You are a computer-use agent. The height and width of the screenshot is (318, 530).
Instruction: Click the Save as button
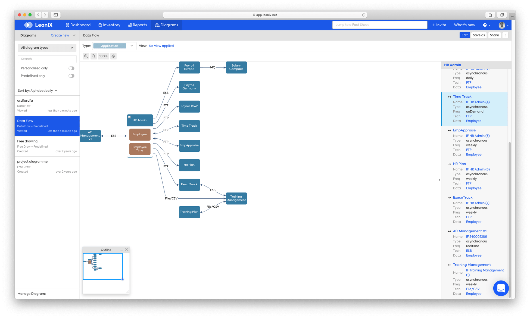click(x=479, y=35)
